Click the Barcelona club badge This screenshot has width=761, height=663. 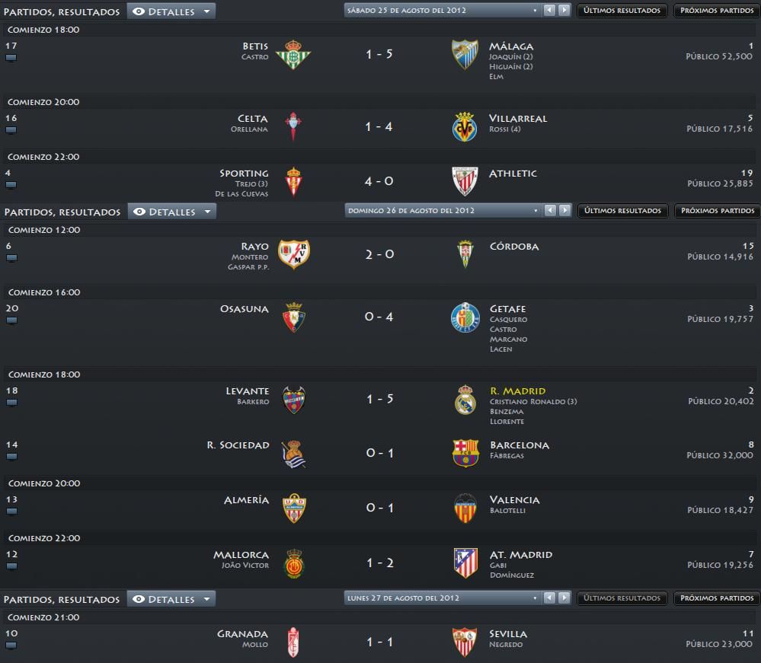[x=465, y=453]
